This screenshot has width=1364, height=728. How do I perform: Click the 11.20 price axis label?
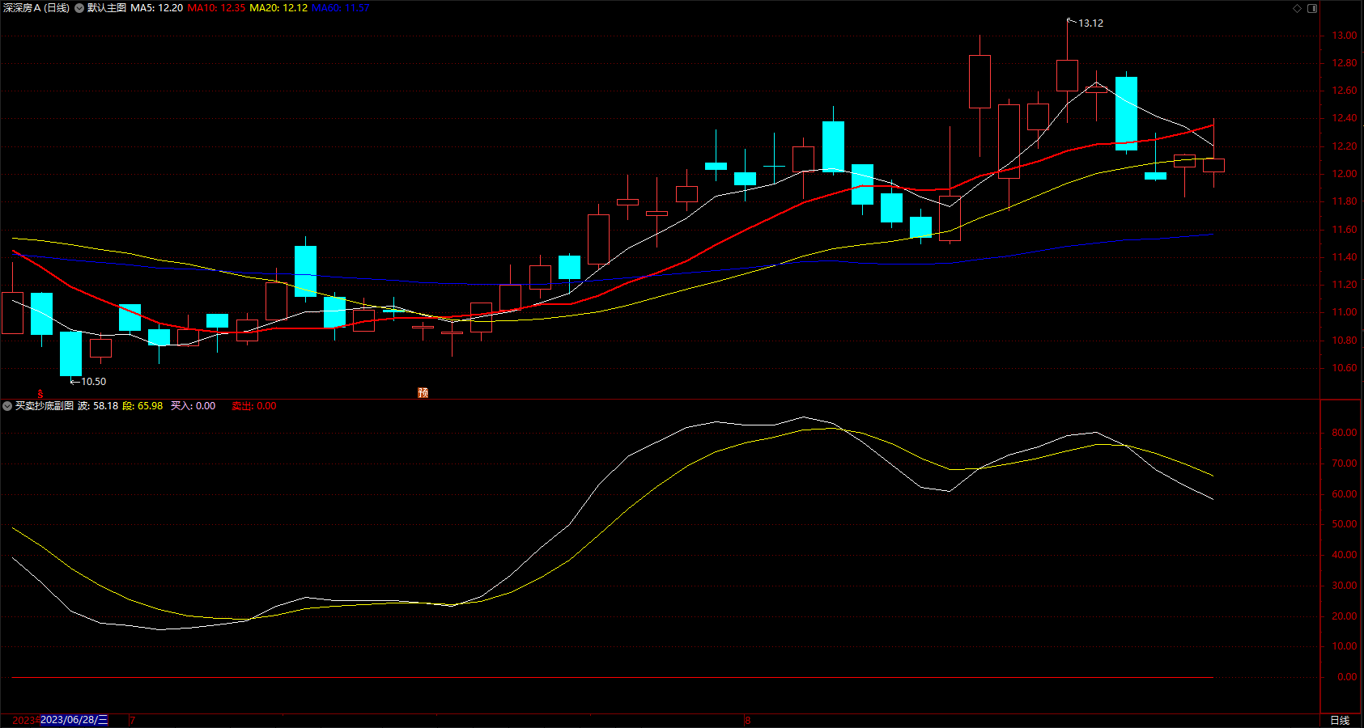pyautogui.click(x=1345, y=285)
